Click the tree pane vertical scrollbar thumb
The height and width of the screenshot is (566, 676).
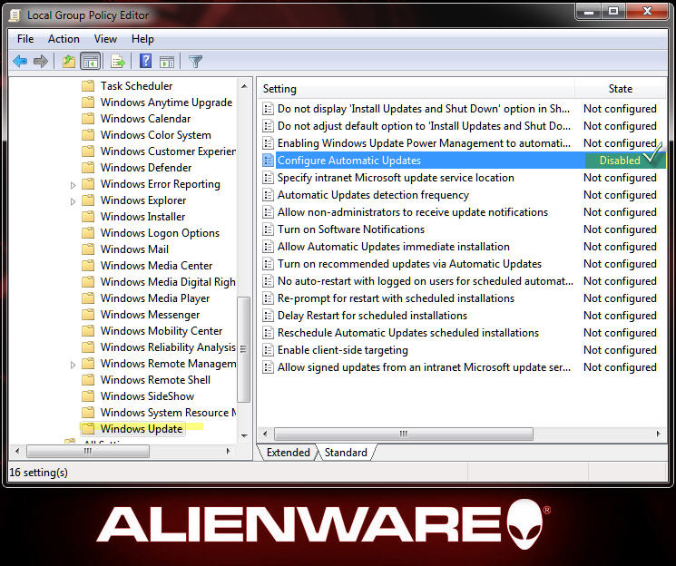tap(244, 349)
